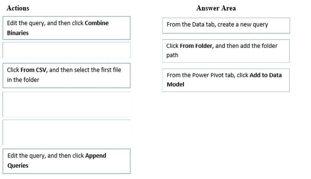Click the Answer Area heading
The height and width of the screenshot is (179, 311).
point(216,8)
